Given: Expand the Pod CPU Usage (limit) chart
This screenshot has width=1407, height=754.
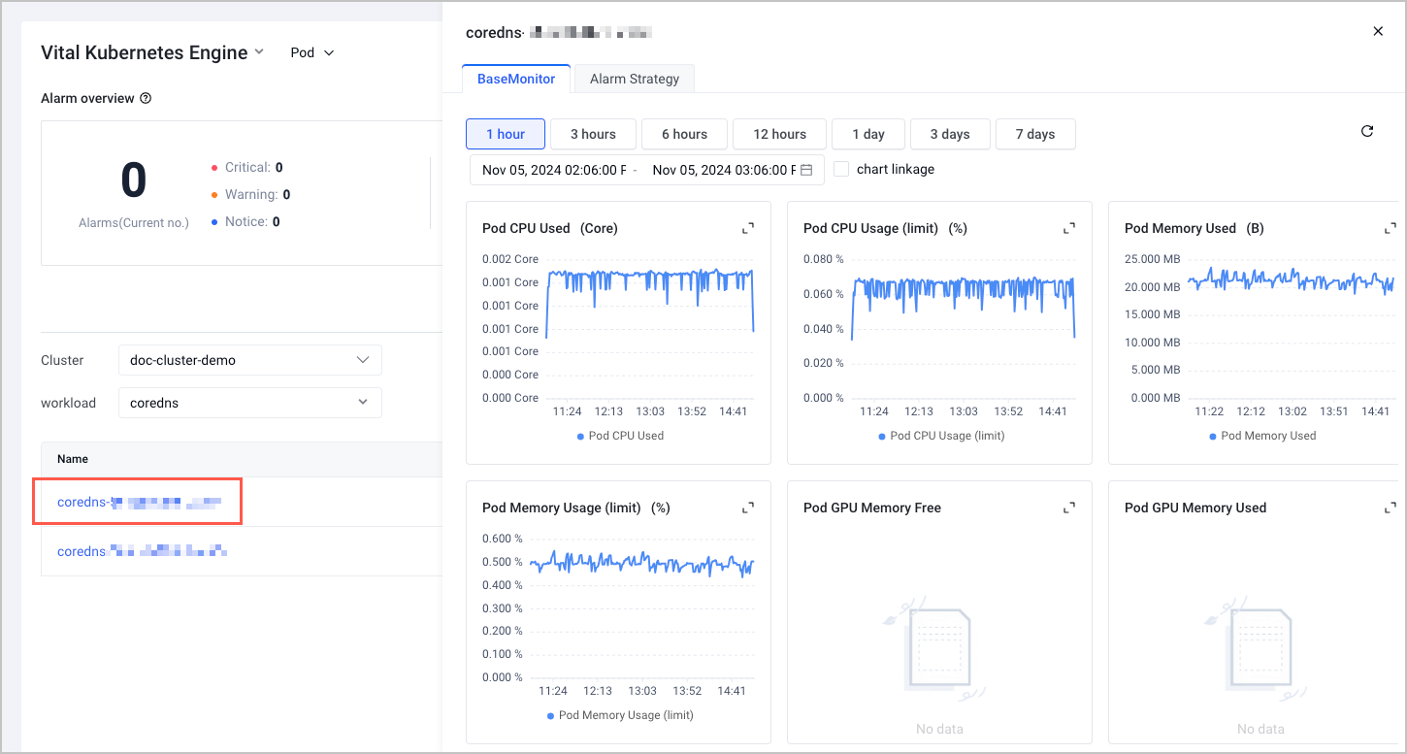Looking at the screenshot, I should (x=1069, y=228).
